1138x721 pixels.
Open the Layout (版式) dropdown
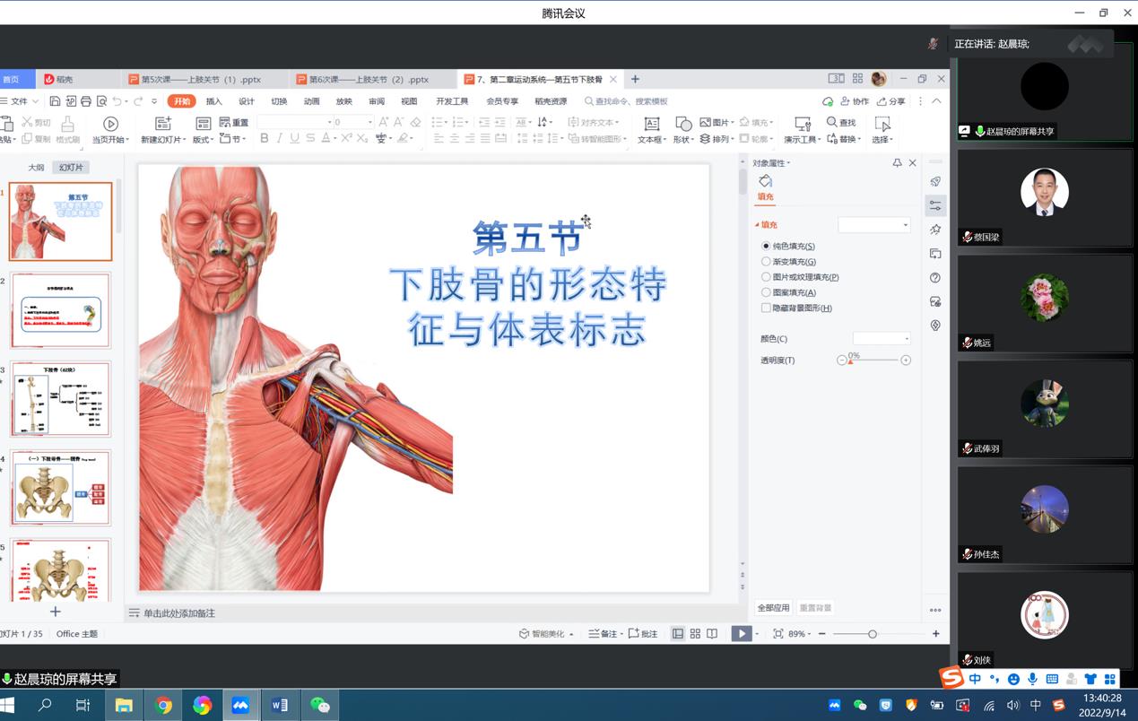(x=204, y=139)
